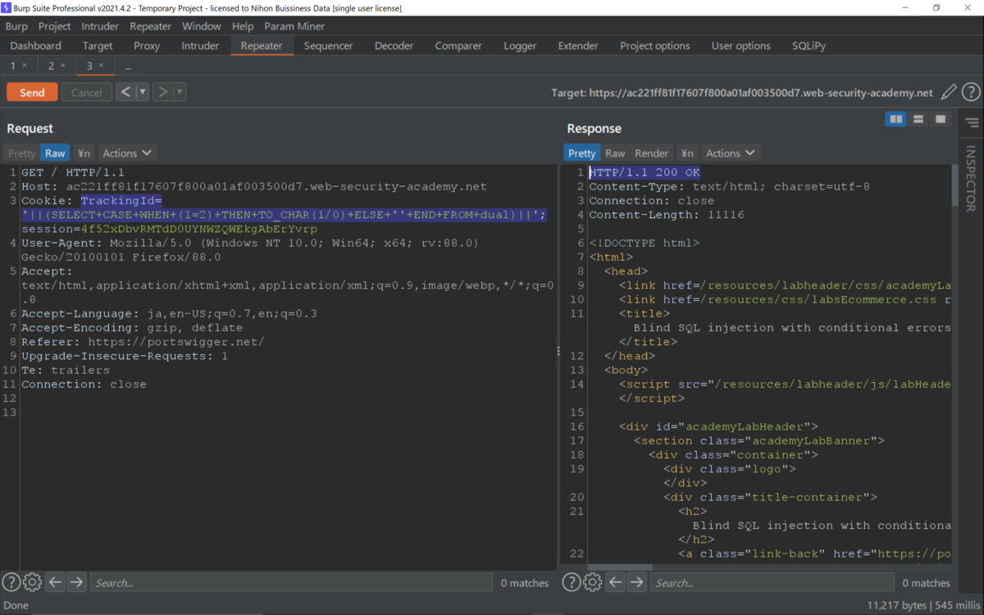Switch to the User options tab
This screenshot has height=615, width=984.
(x=740, y=46)
